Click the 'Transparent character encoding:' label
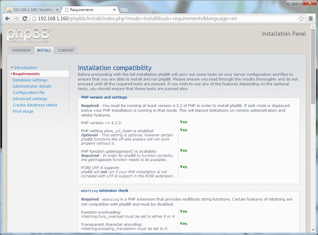This screenshot has width=318, height=235. 111,225
